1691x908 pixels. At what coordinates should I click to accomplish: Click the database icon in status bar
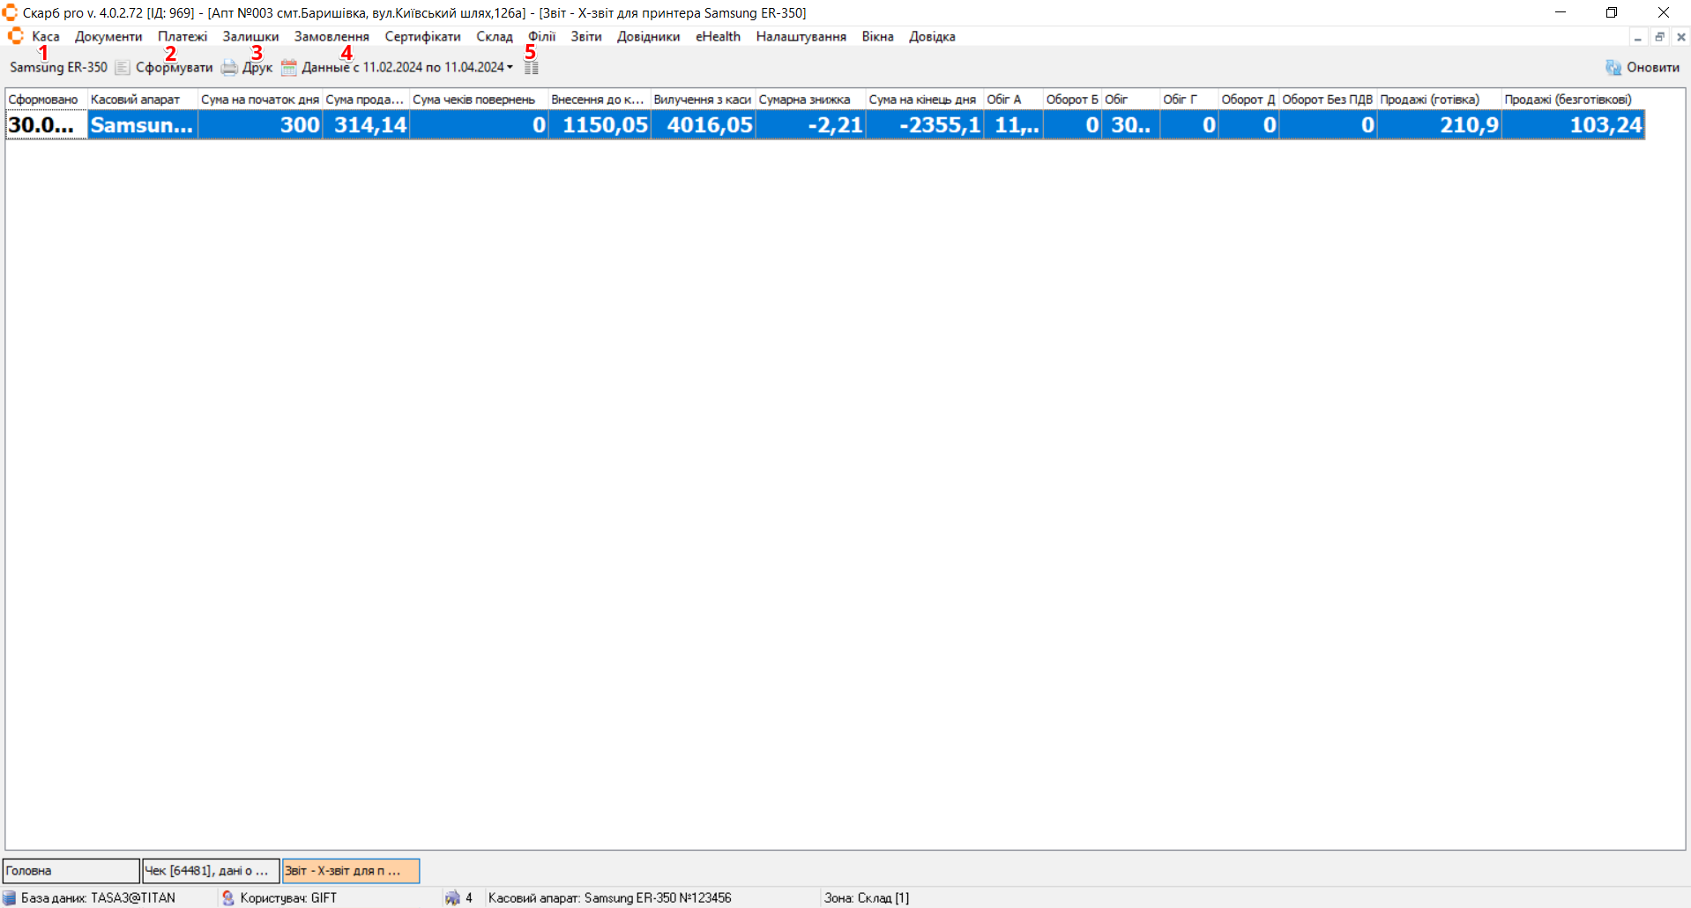pos(10,897)
